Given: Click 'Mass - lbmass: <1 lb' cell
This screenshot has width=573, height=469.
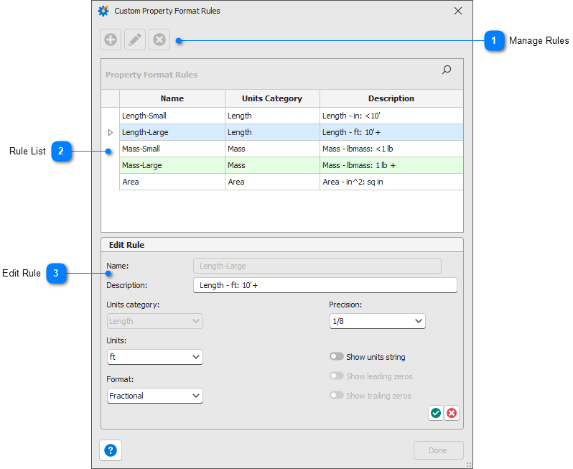Looking at the screenshot, I should click(x=391, y=149).
